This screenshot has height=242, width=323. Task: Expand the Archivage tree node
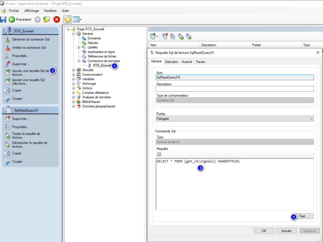tap(73, 84)
